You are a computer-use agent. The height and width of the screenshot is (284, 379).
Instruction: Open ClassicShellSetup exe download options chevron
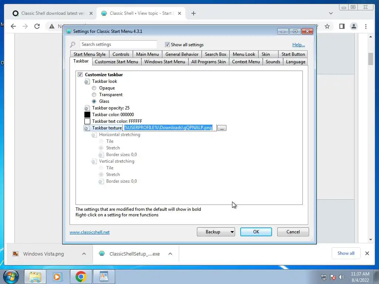[170, 254]
